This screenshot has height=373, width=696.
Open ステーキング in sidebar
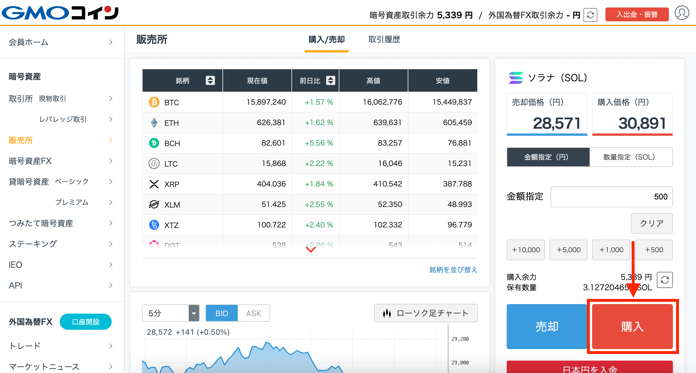coord(61,244)
